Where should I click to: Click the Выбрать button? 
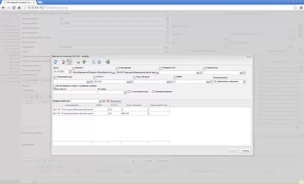coord(233,151)
